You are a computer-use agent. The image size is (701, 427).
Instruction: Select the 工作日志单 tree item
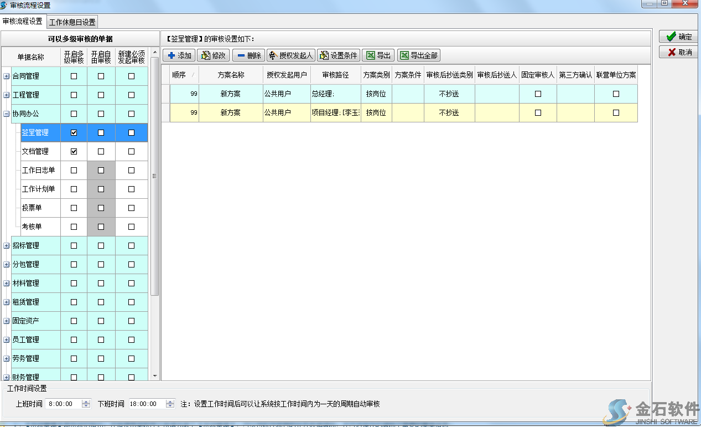click(38, 171)
